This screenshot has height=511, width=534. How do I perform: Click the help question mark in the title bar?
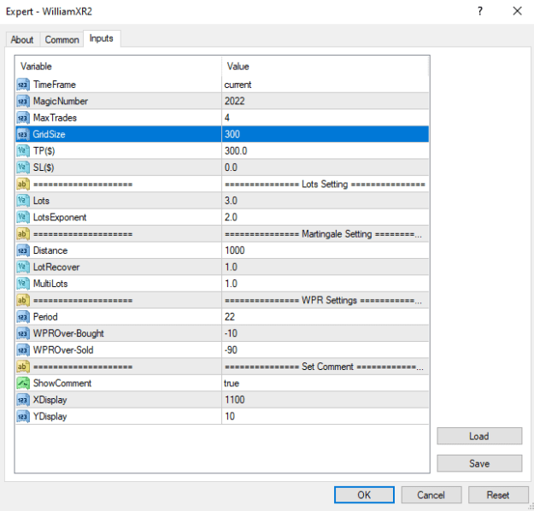(x=480, y=11)
